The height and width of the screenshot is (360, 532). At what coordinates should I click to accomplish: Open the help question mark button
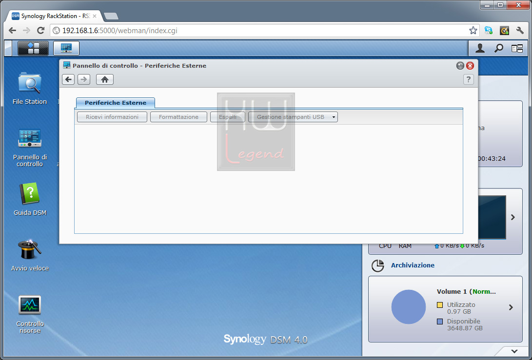tap(468, 79)
